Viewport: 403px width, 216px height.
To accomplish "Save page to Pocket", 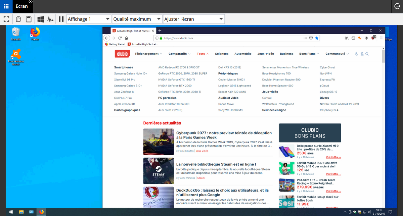I will click(x=311, y=38).
